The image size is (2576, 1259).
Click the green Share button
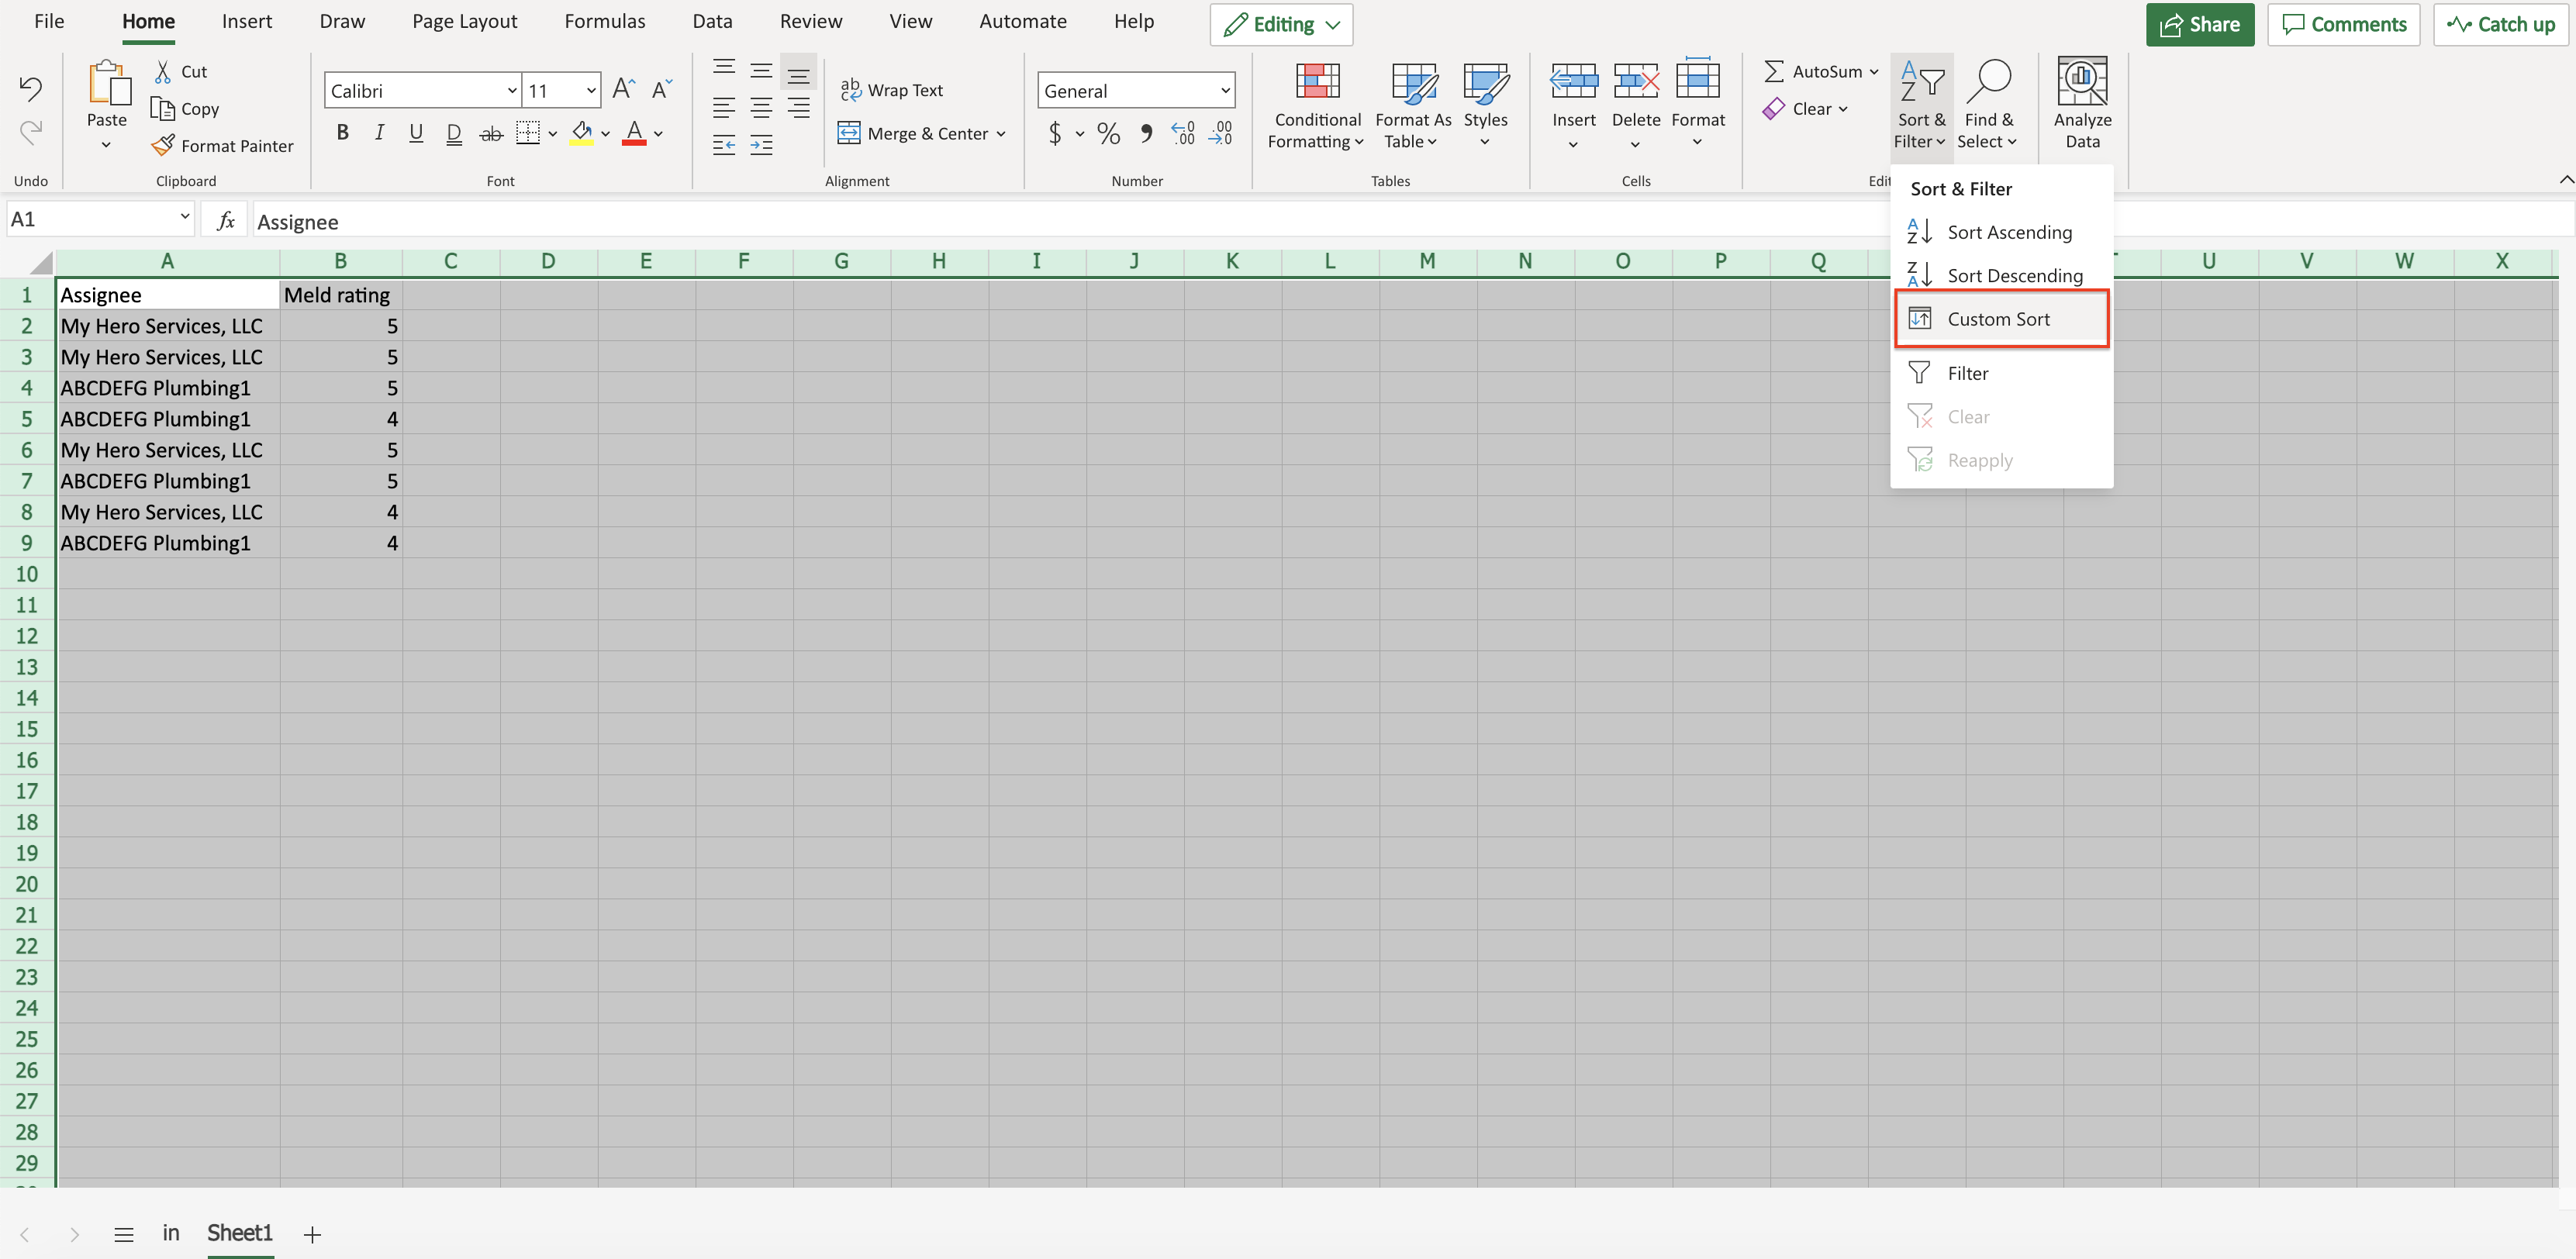point(2199,25)
